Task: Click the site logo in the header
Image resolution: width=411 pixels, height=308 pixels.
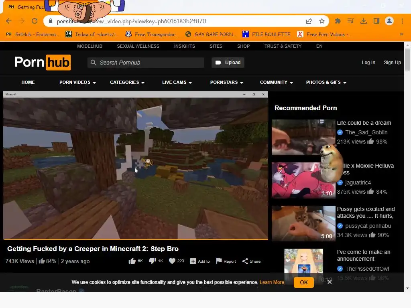Action: click(43, 62)
